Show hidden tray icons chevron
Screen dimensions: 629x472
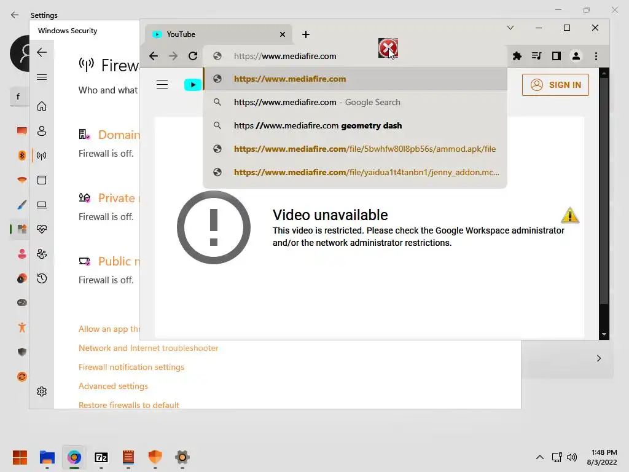pyautogui.click(x=540, y=457)
